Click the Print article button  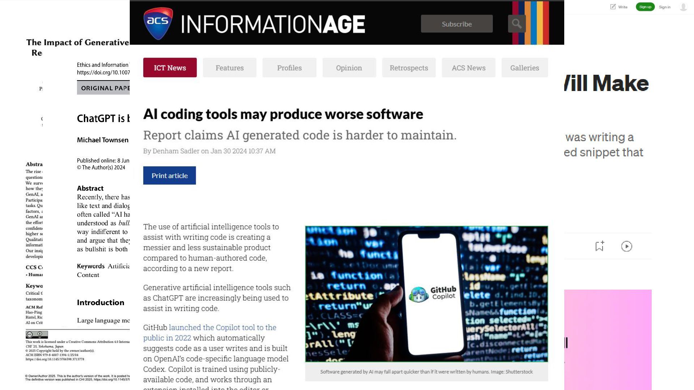(170, 175)
